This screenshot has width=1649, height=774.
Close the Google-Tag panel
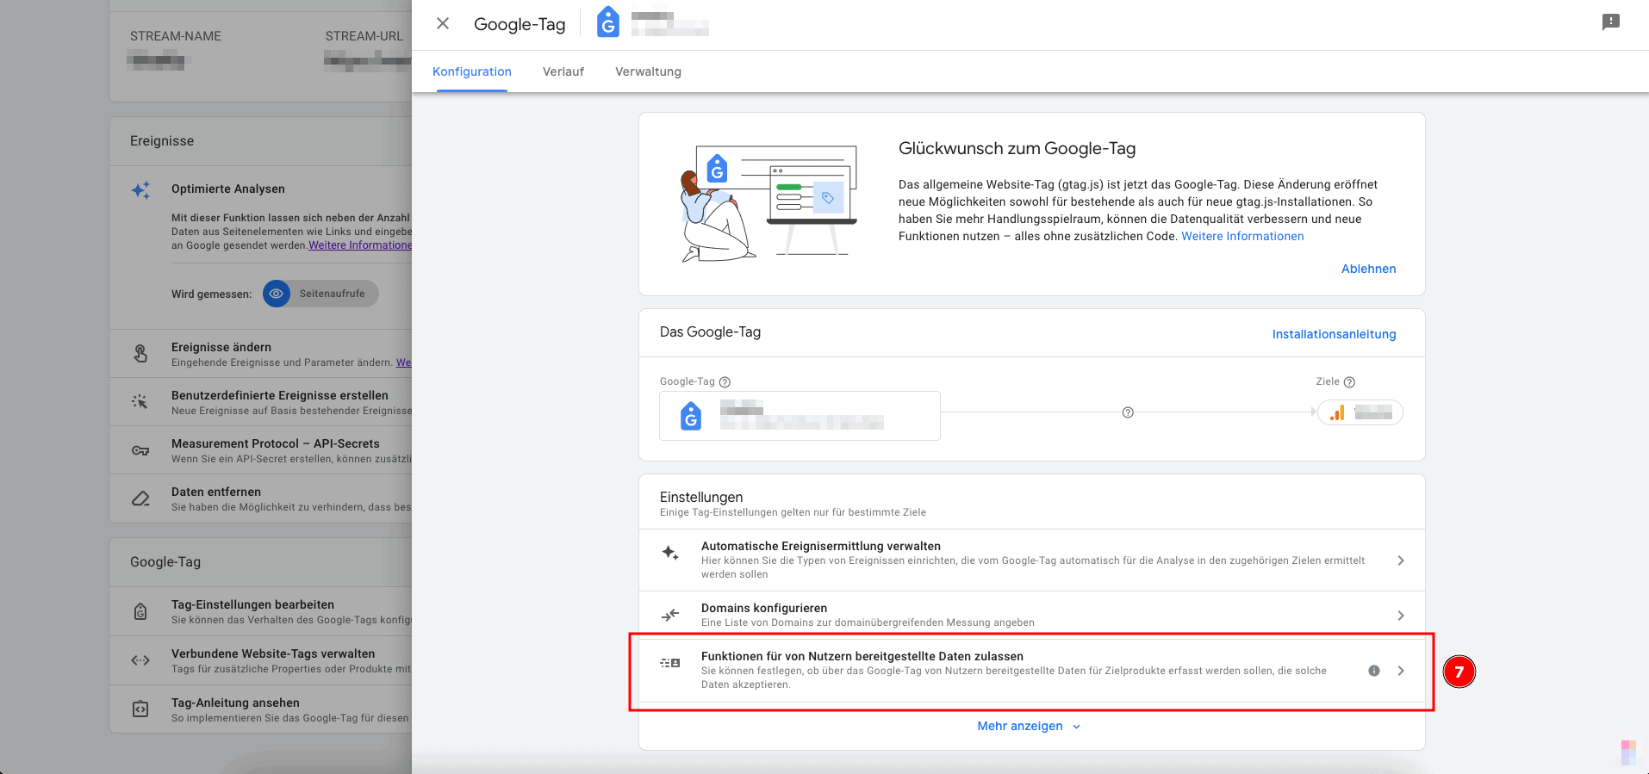443,23
